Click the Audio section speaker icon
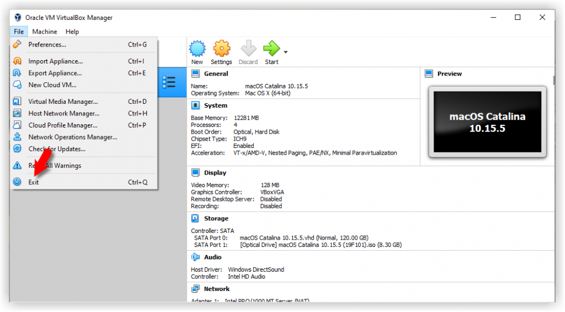Screen dimensions: 565x312 (x=195, y=257)
